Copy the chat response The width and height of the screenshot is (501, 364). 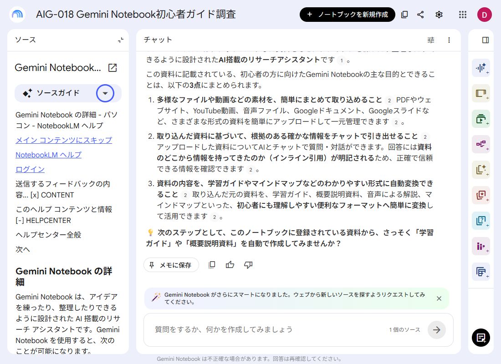[x=211, y=265]
